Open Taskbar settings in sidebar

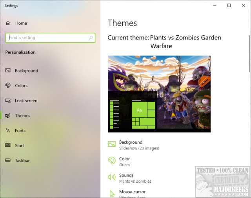click(22, 160)
